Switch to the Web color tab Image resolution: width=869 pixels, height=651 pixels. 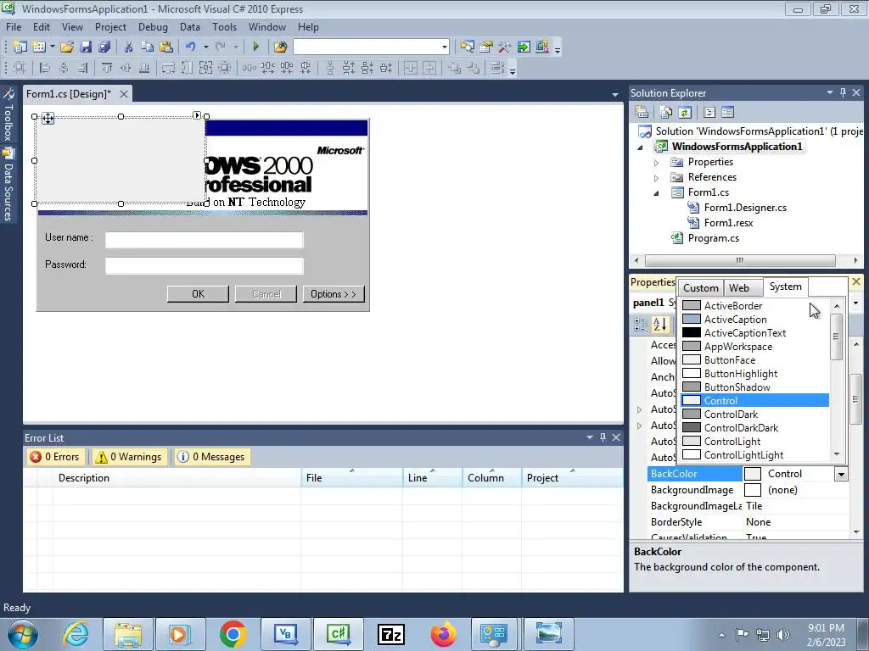click(x=739, y=288)
